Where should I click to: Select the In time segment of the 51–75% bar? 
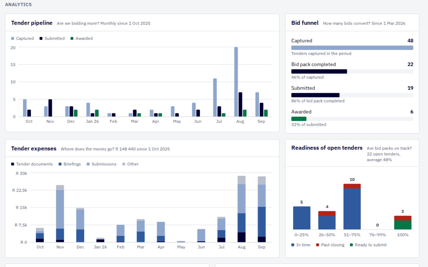352,209
